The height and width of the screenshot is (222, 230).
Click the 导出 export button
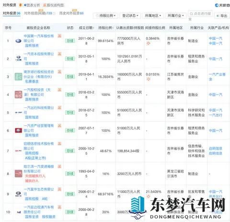pyautogui.click(x=222, y=16)
